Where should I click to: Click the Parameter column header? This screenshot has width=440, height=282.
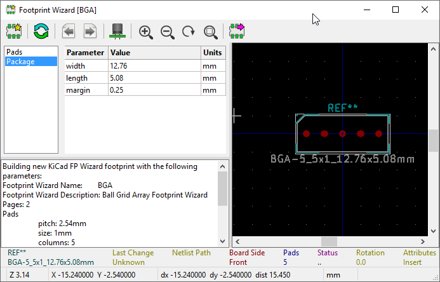pyautogui.click(x=86, y=53)
